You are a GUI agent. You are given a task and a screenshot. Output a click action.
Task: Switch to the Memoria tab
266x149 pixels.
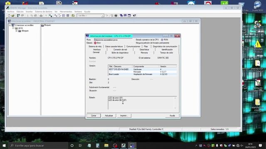[x=144, y=53]
